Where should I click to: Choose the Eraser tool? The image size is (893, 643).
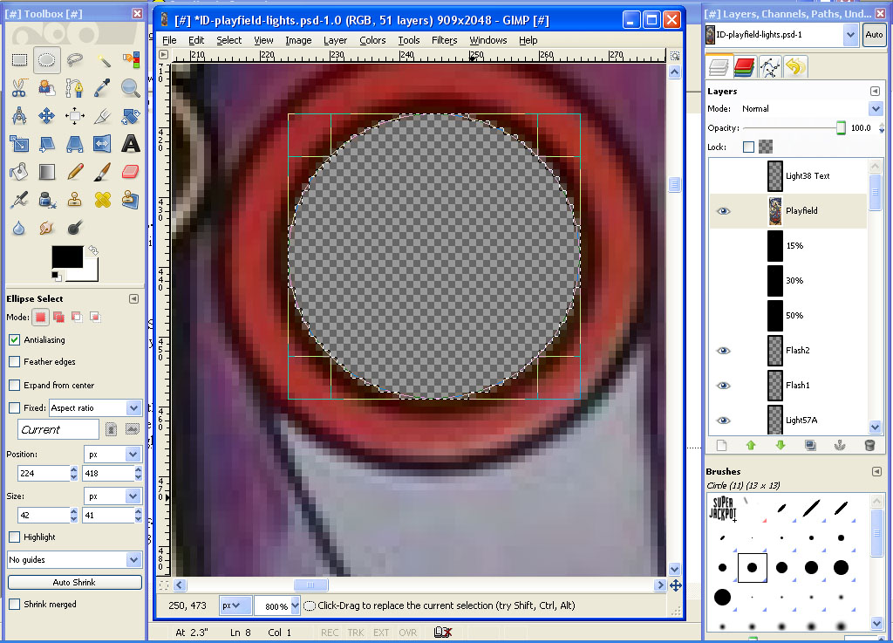coord(131,172)
